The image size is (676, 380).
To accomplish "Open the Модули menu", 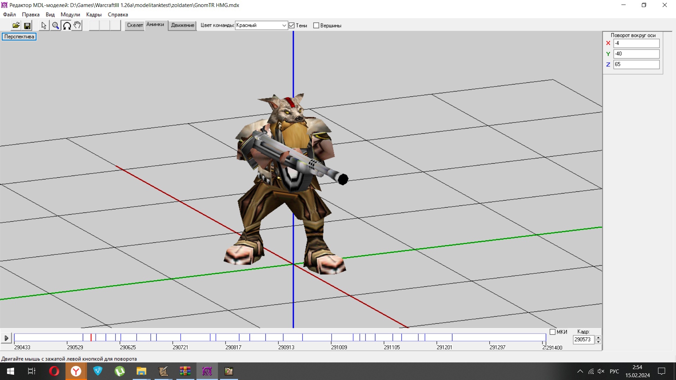I will point(70,14).
